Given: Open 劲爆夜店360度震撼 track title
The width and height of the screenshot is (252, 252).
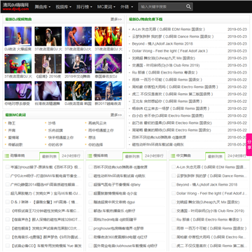Looking at the screenshot, I should tap(120, 237).
